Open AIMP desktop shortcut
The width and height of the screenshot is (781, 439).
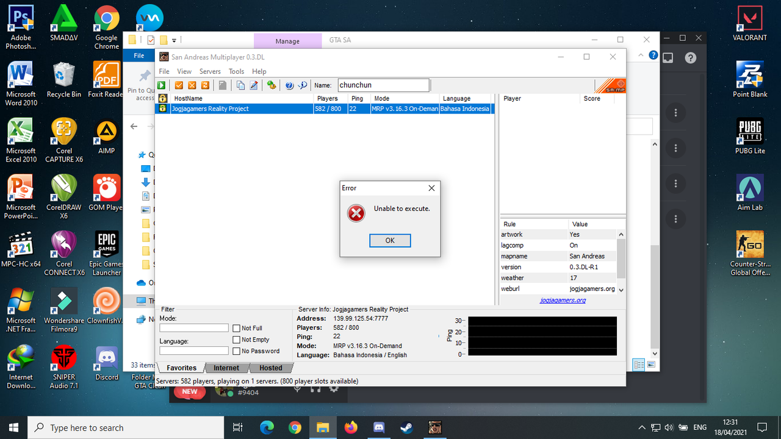point(106,137)
